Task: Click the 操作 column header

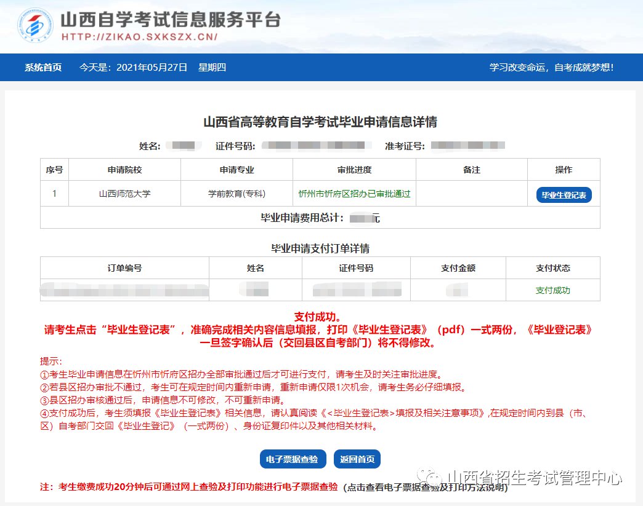Action: pyautogui.click(x=563, y=170)
